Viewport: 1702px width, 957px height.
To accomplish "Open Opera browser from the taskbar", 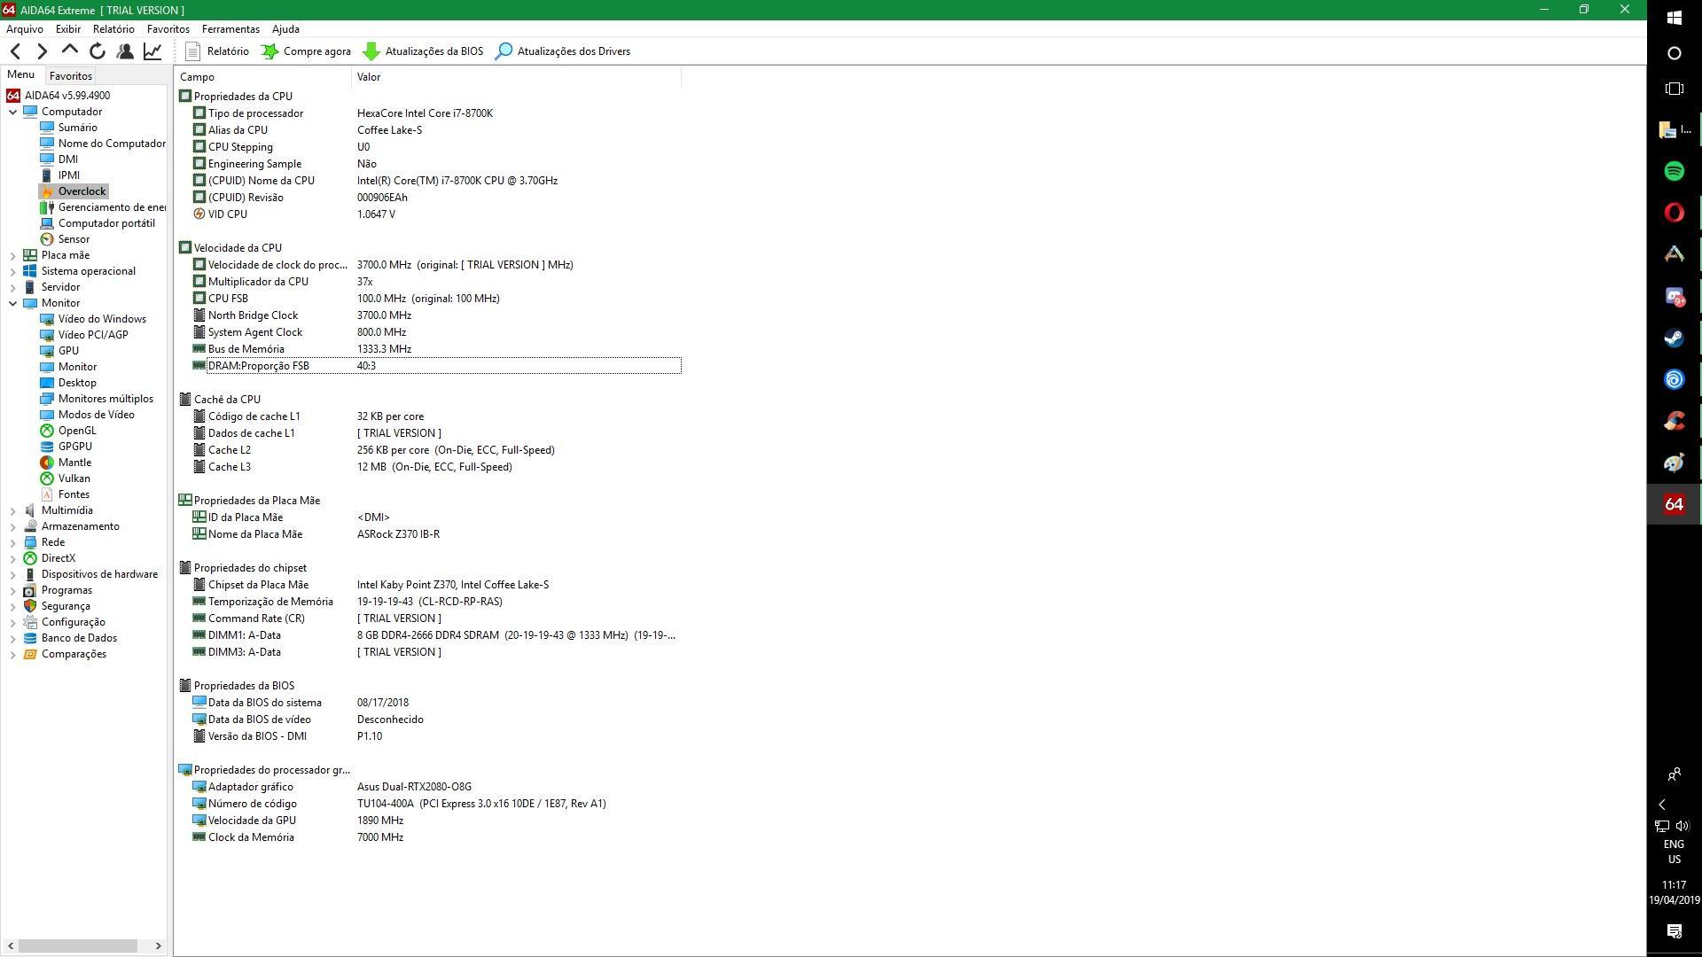I will click(1674, 213).
